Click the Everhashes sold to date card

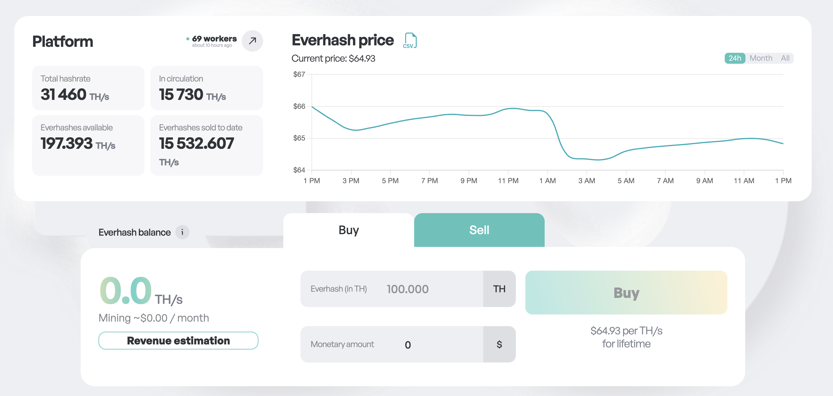(x=206, y=145)
